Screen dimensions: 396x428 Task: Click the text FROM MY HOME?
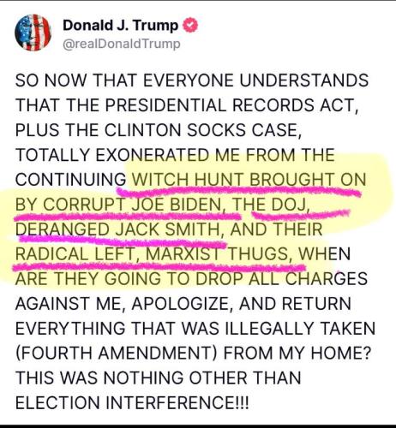tap(297, 354)
